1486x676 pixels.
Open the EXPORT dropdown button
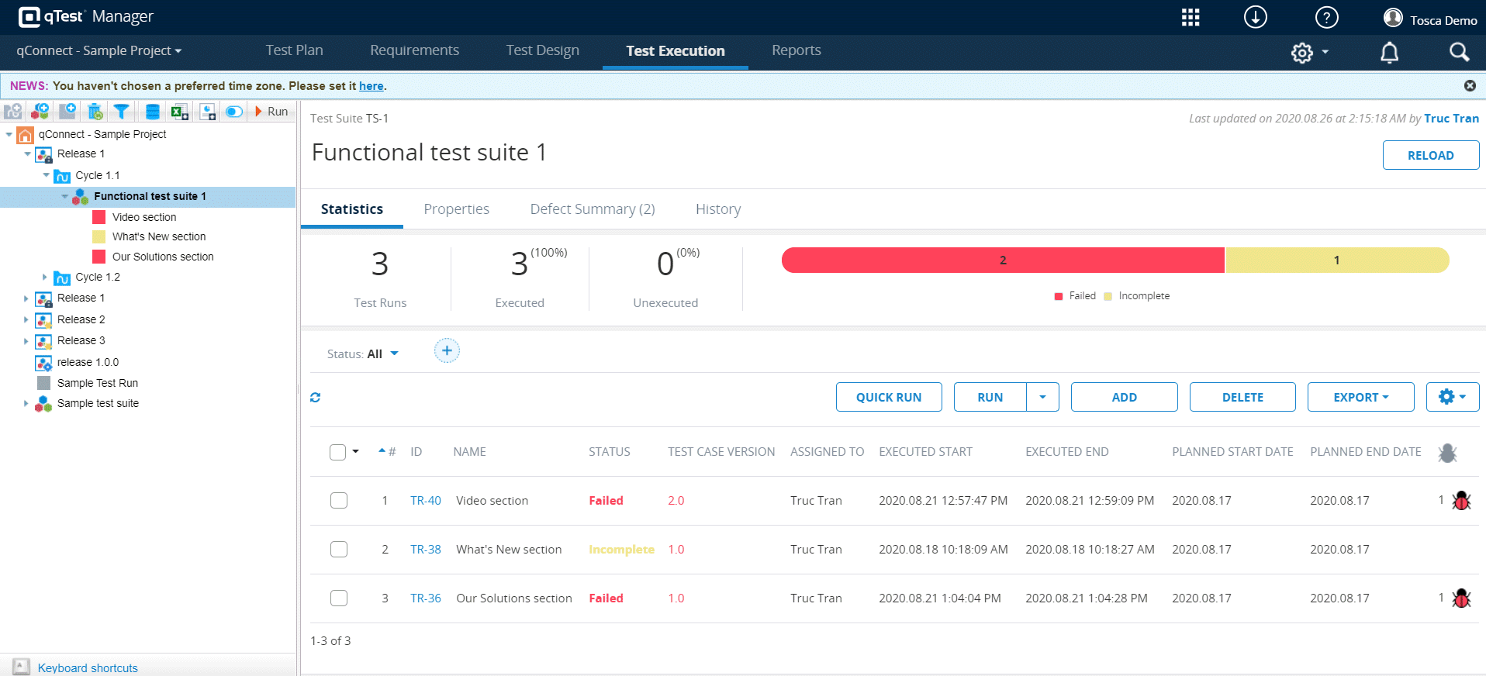[1360, 397]
